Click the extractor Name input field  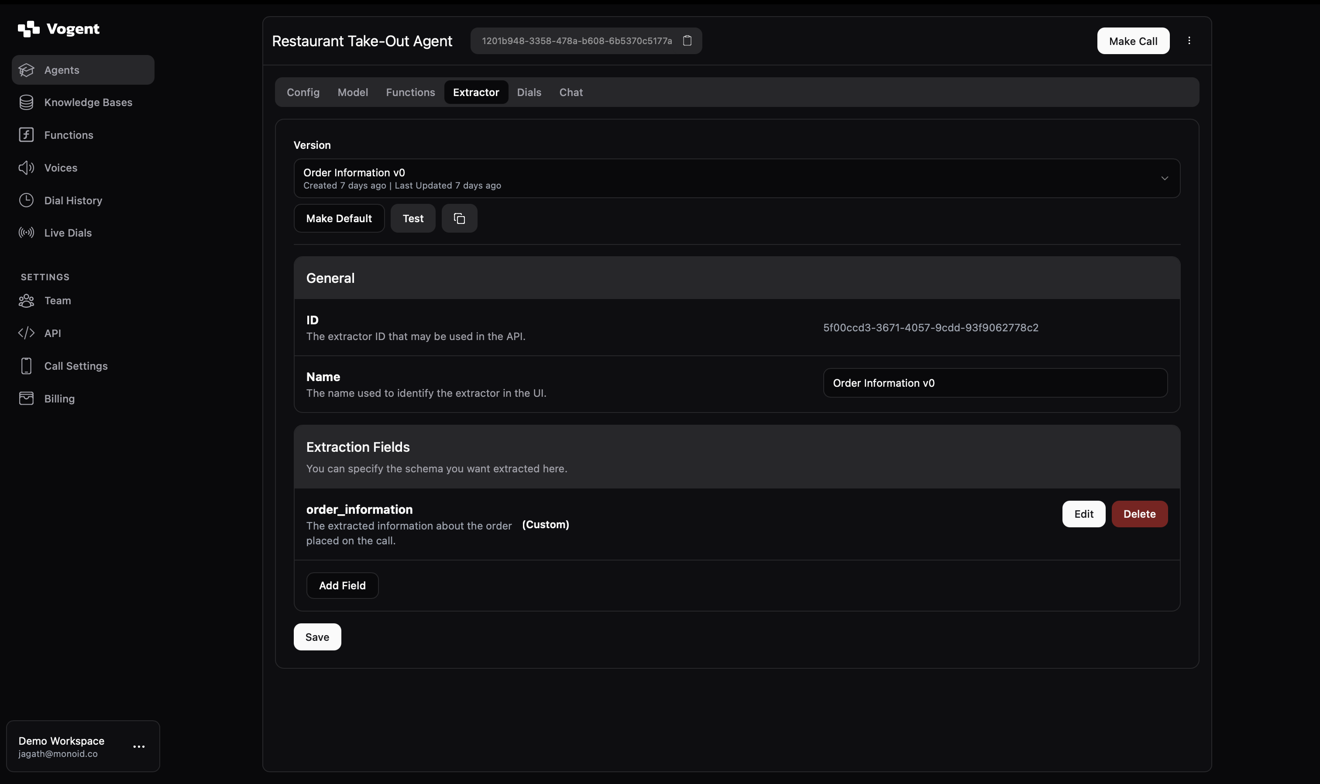[995, 383]
